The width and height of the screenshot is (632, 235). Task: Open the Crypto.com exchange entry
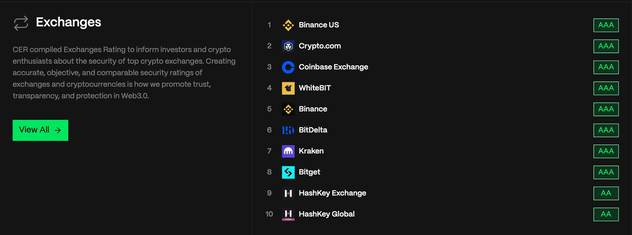click(x=320, y=46)
